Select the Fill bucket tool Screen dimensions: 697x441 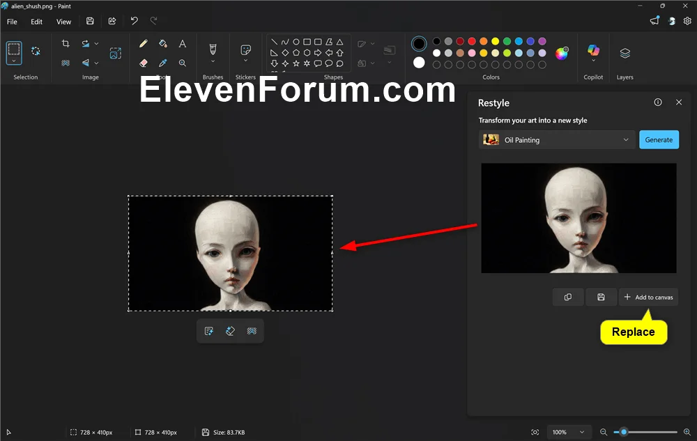click(x=162, y=43)
